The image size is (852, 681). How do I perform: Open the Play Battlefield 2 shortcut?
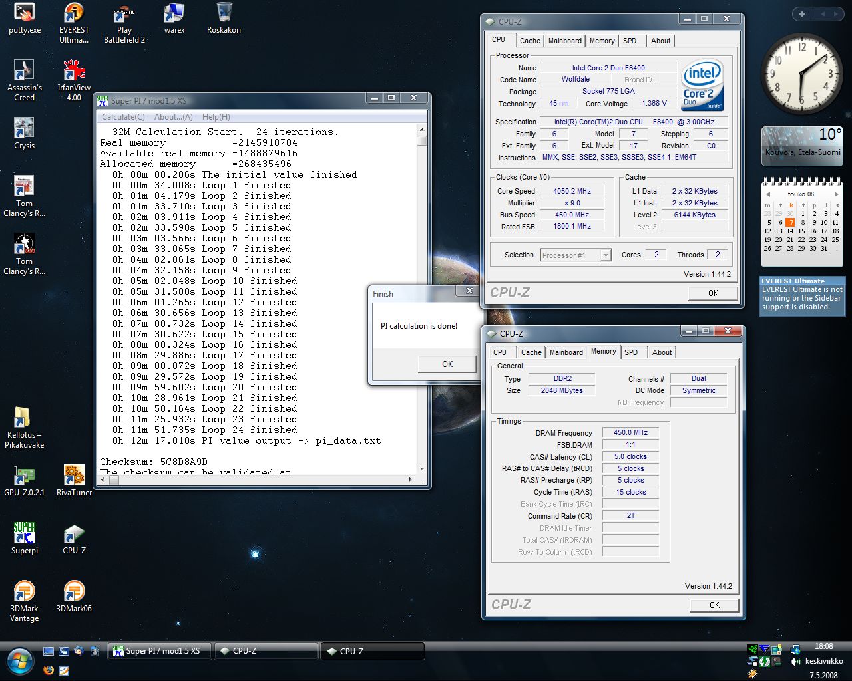(124, 23)
